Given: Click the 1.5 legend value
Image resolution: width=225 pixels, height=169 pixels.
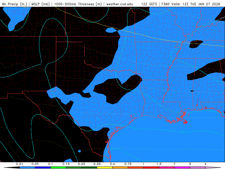Looking at the screenshot, I should click(159, 164).
